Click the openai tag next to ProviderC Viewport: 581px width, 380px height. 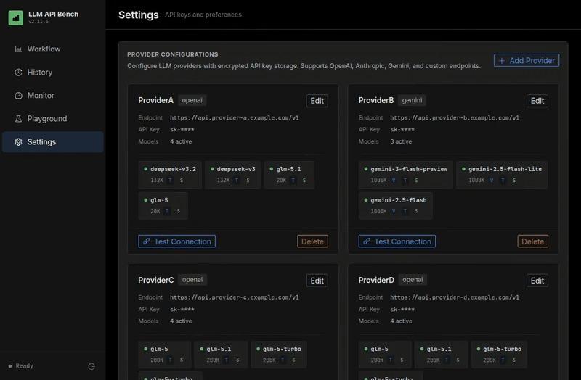pos(192,280)
